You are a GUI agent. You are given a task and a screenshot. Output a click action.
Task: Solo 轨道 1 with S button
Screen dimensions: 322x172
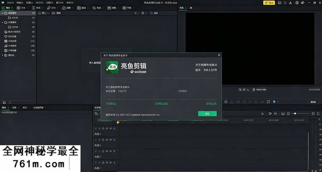114,163
